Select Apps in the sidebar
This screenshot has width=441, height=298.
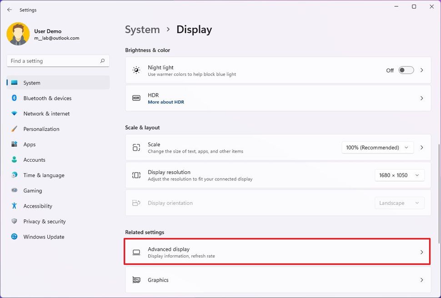[30, 144]
